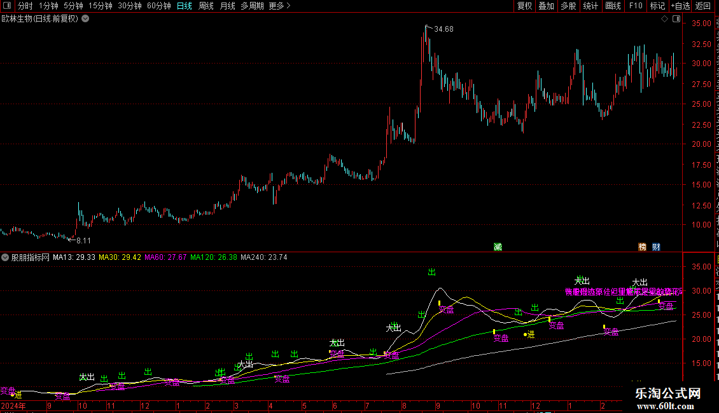Click the 标记 mark button
Viewport: 719px width, 413px height.
[x=657, y=6]
